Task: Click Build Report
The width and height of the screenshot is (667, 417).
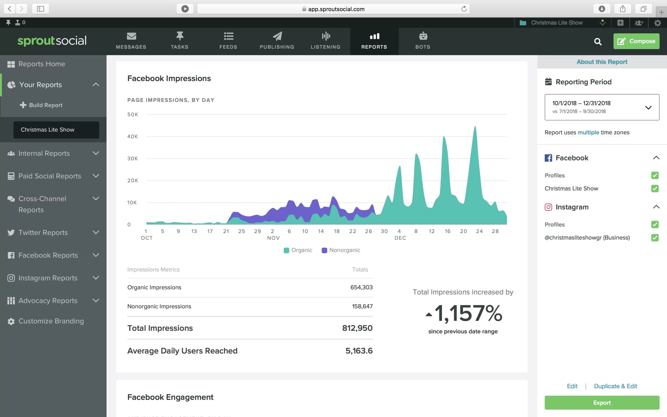Action: [x=41, y=105]
